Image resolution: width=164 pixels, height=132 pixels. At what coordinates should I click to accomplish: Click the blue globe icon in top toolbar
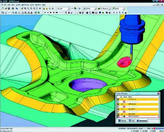point(80,8)
